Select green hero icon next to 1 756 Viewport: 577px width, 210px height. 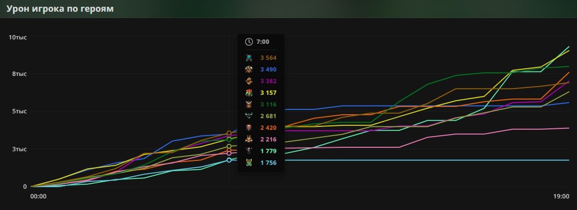[x=249, y=163]
